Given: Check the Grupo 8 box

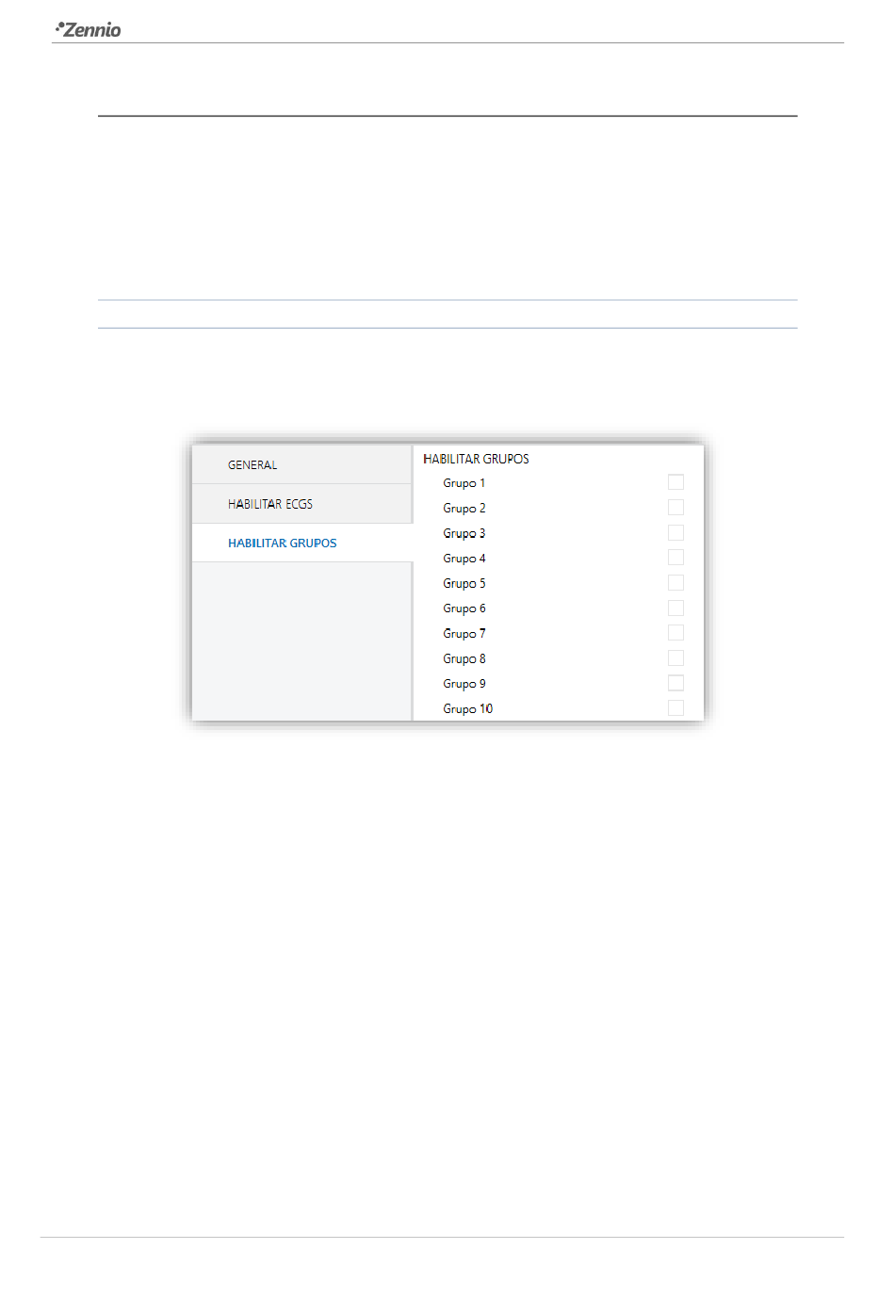Looking at the screenshot, I should (x=675, y=657).
